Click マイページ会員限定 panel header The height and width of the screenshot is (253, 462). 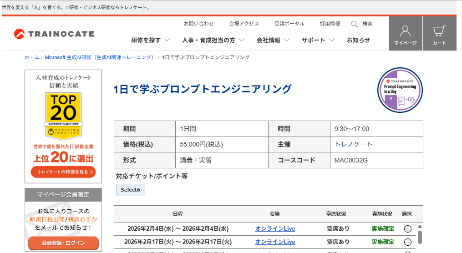(x=63, y=195)
